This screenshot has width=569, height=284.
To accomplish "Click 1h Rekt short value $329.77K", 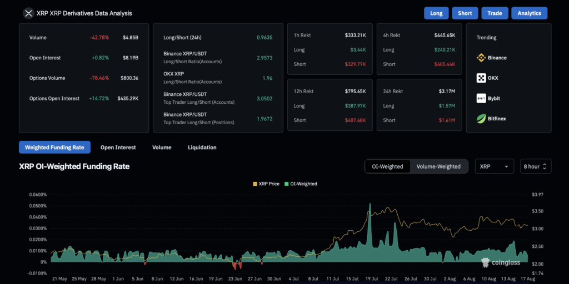I will click(355, 64).
